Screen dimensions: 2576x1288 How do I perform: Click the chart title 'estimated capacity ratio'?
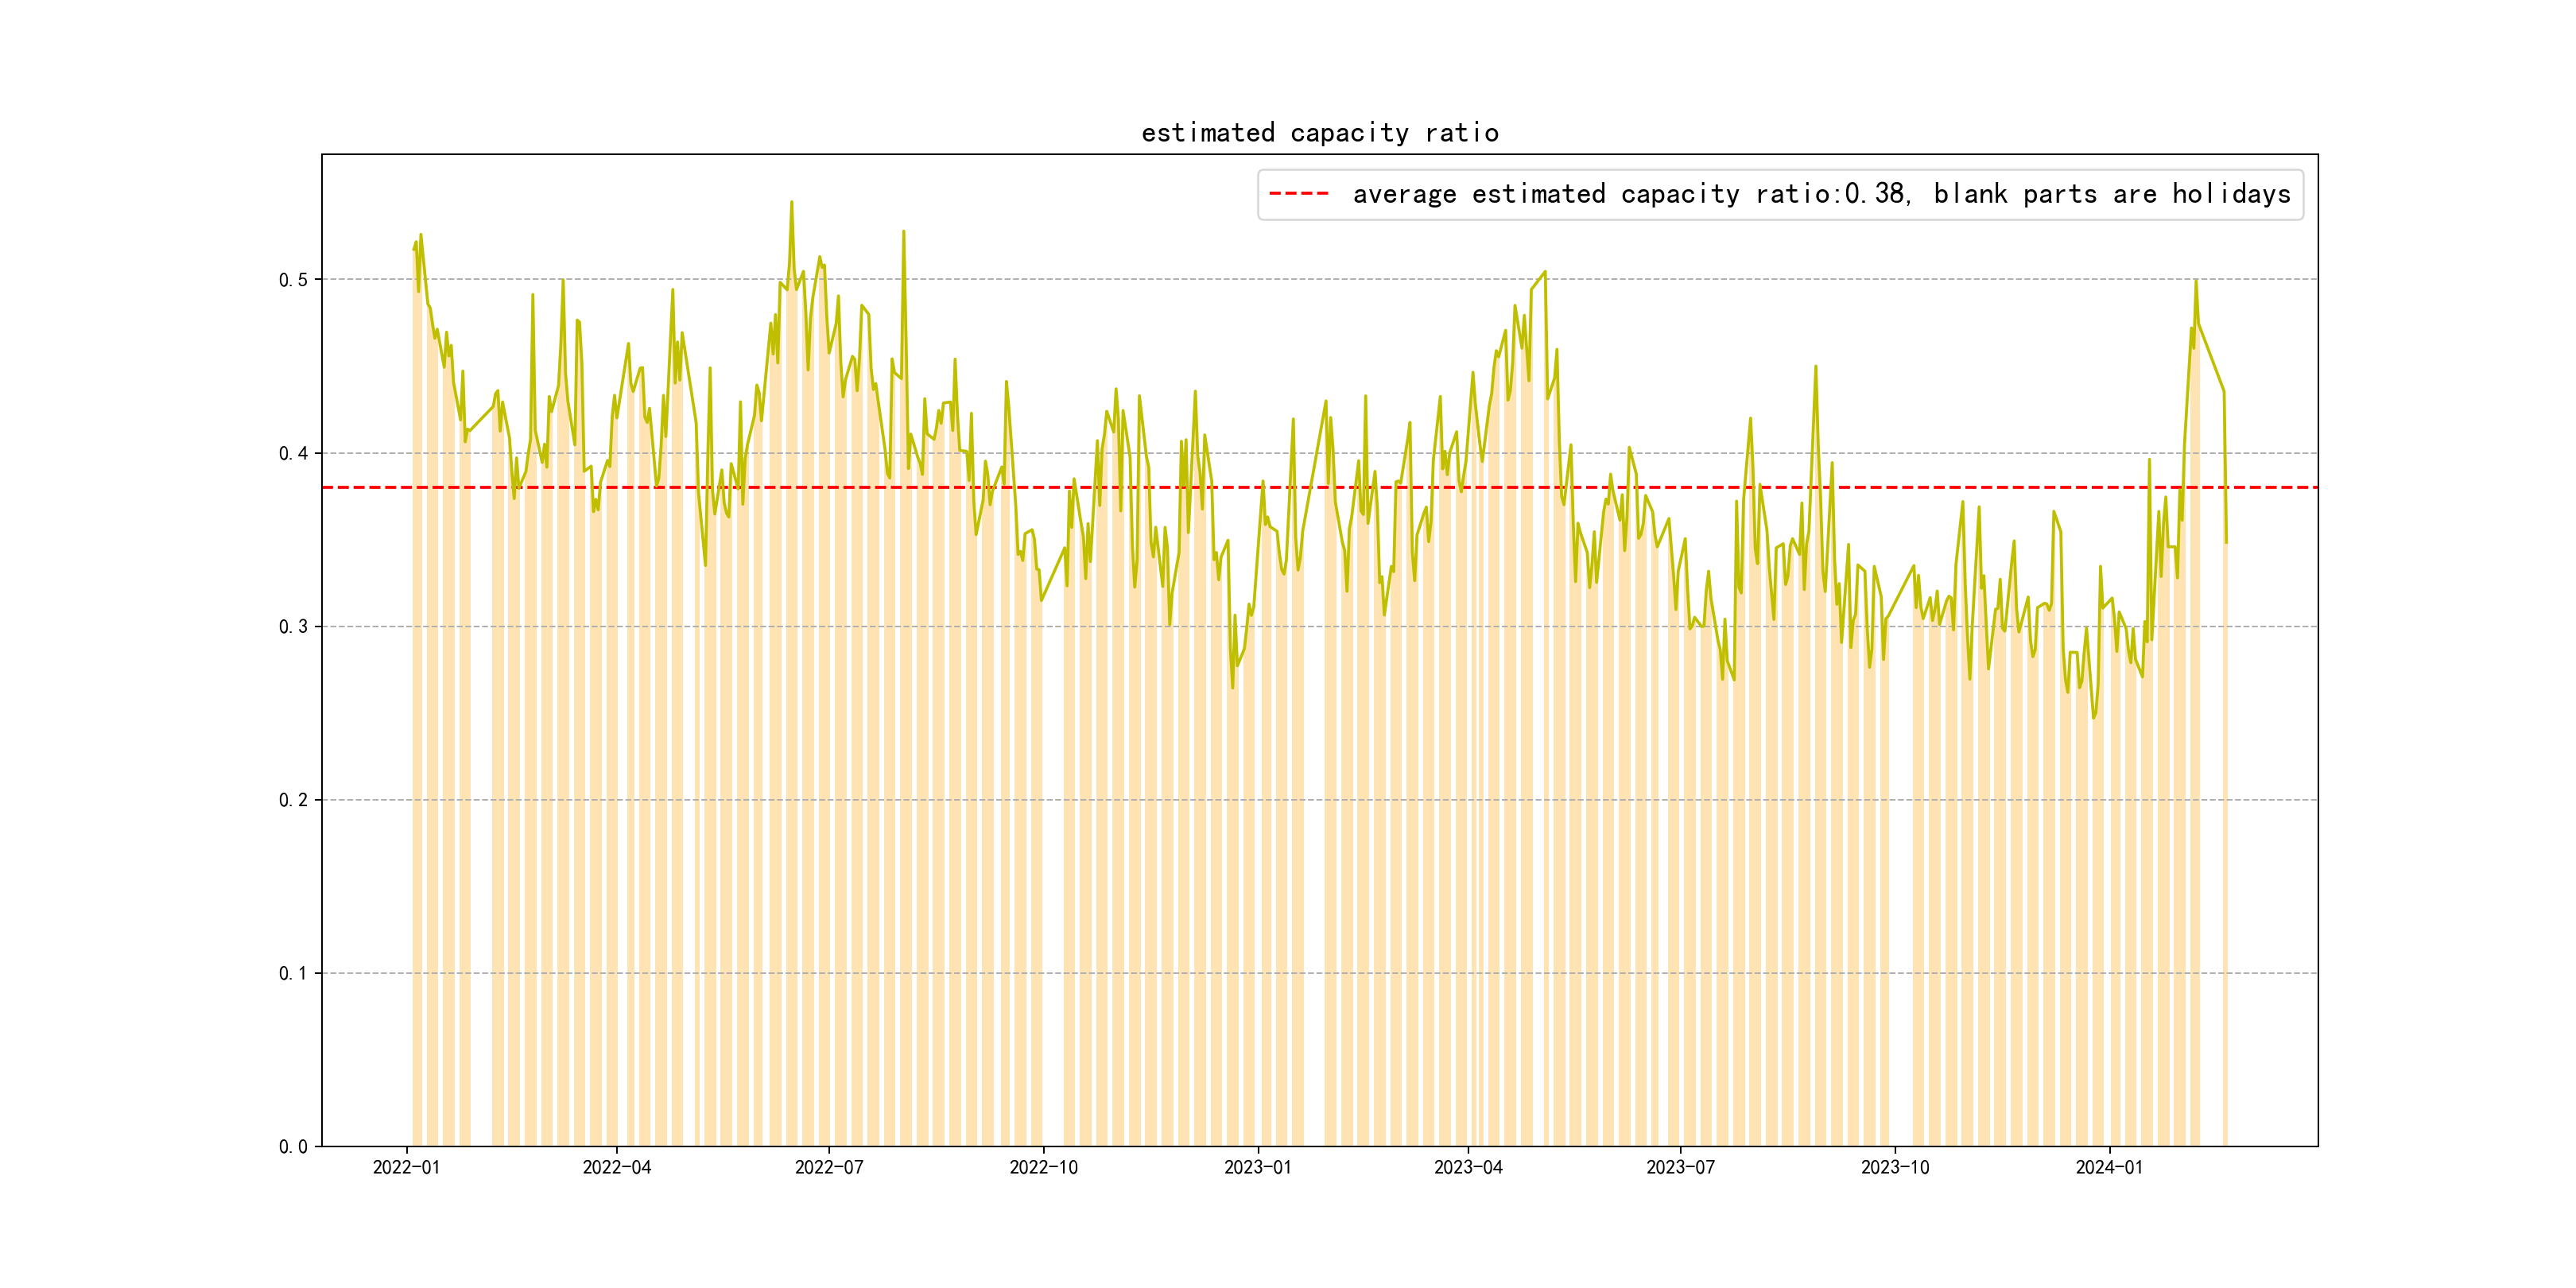pyautogui.click(x=1319, y=133)
